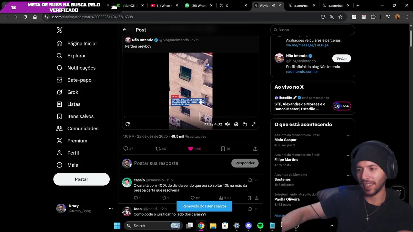The width and height of the screenshot is (413, 232).
Task: Open Página Inicial in sidebar
Action: pos(76,43)
